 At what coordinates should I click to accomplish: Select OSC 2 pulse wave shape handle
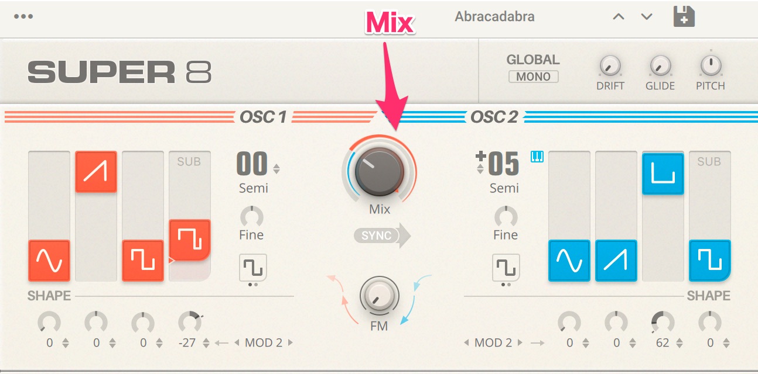coord(663,174)
